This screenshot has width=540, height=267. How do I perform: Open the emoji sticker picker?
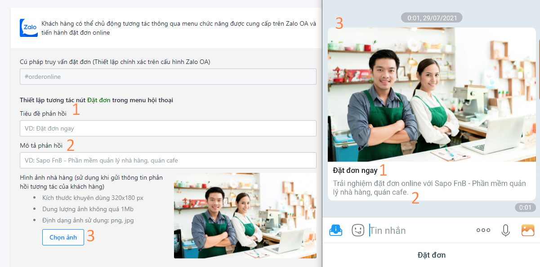point(357,230)
